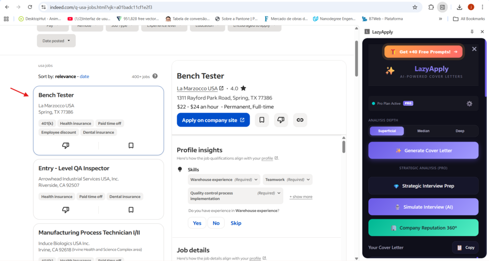Open La Marzocco USA company link
Screen dimensions: 489x261
tap(200, 88)
